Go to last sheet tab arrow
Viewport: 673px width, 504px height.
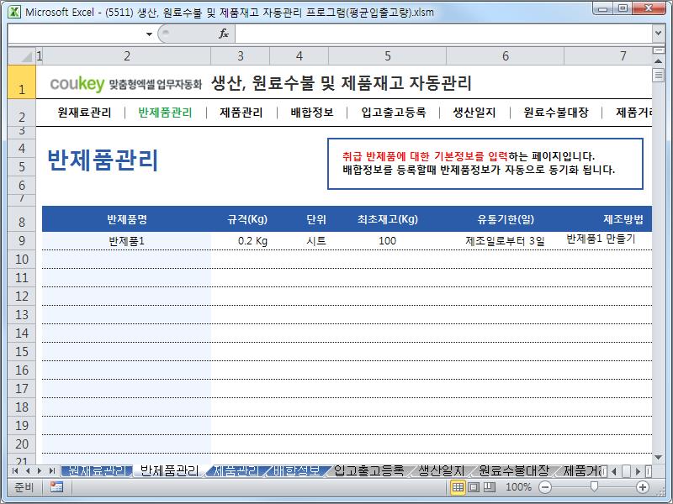pos(52,471)
